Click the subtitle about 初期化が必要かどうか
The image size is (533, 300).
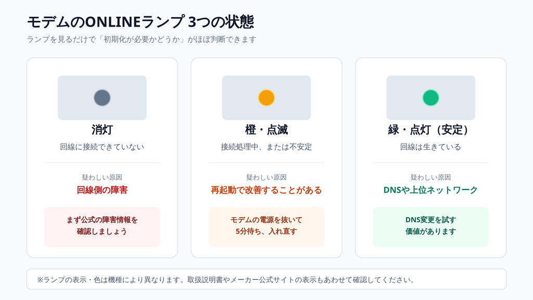click(142, 40)
